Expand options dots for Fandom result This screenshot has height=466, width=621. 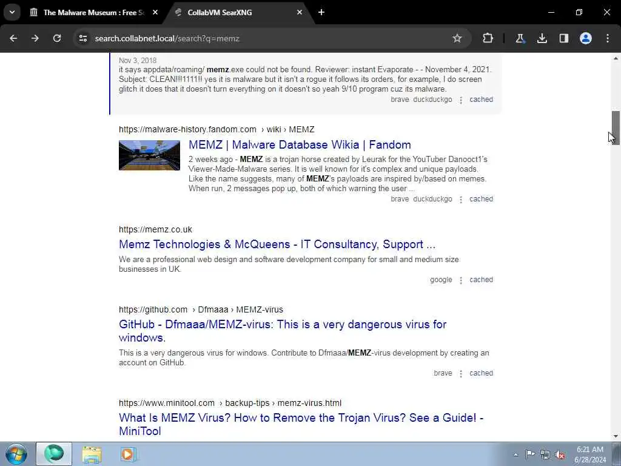pos(461,199)
